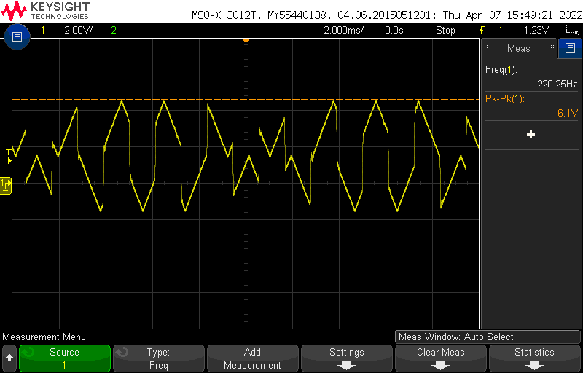
Task: Click the orange trigger time reference triangle
Action: pos(246,40)
